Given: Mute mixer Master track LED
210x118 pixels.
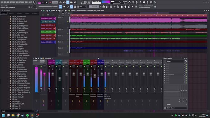Looking at the screenshot, I should click(41, 66).
